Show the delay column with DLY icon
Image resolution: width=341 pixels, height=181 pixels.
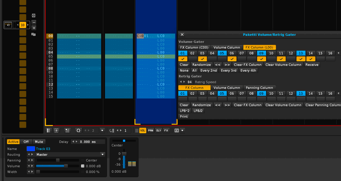pos(158,130)
